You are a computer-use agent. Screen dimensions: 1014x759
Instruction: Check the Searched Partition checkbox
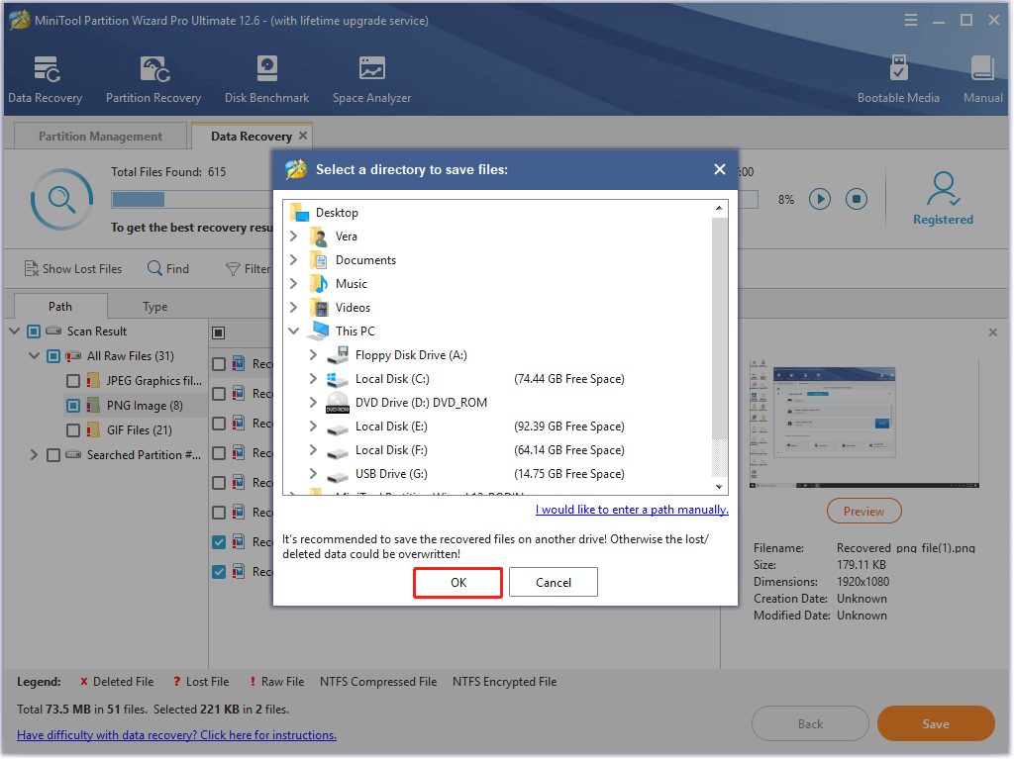[53, 455]
